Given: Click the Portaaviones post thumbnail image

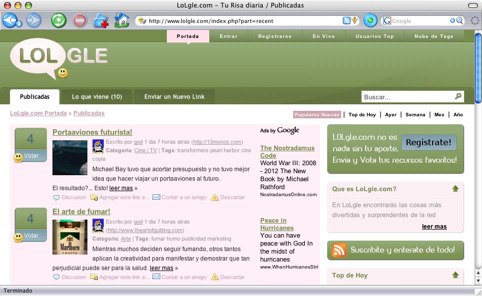Looking at the screenshot, I should point(70,158).
